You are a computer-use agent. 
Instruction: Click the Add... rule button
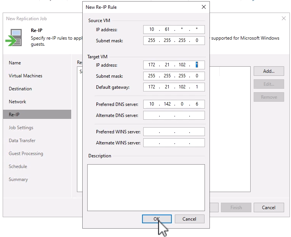tap(269, 71)
